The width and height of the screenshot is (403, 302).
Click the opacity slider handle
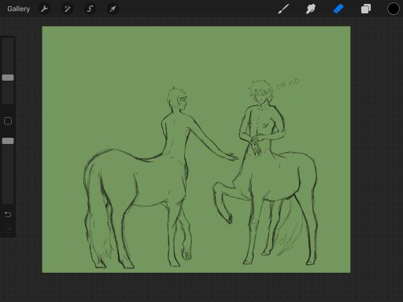pos(8,141)
